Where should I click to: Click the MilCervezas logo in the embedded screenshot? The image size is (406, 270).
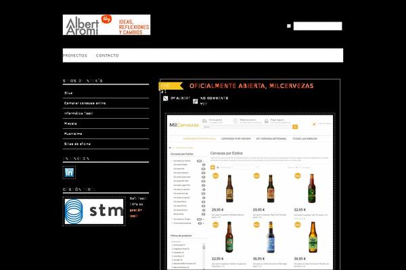(184, 125)
